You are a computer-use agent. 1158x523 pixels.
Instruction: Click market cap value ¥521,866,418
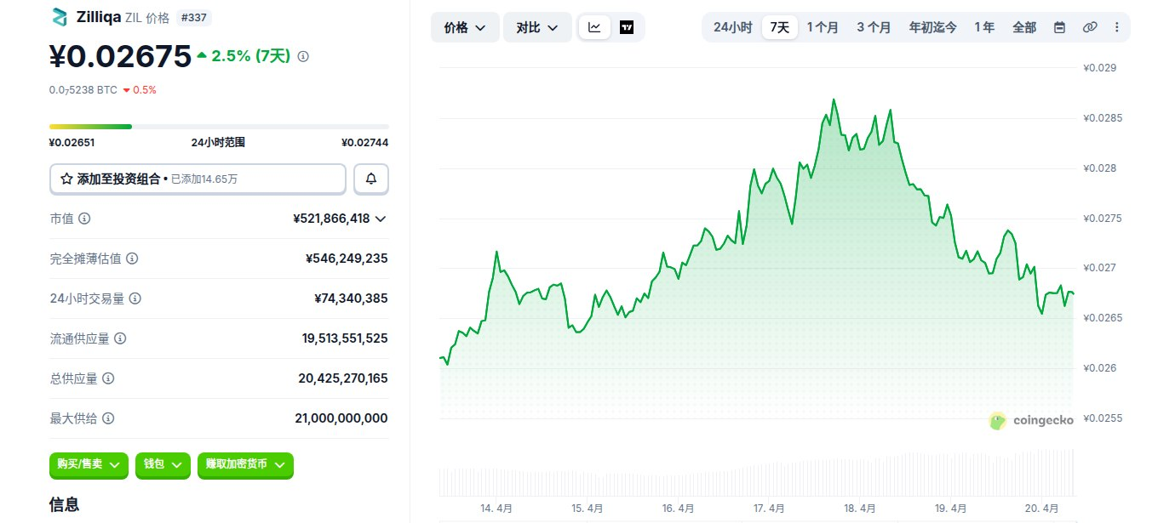tap(331, 219)
